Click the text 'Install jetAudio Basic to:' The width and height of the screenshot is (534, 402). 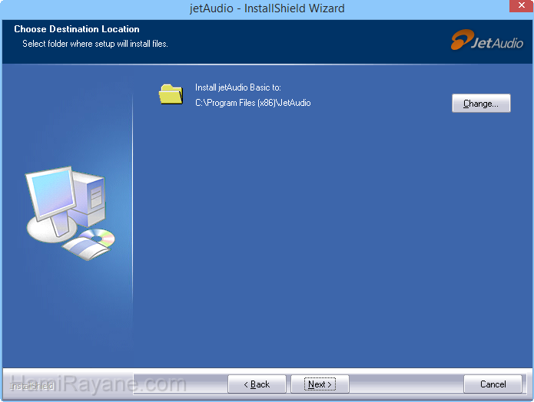pos(237,87)
